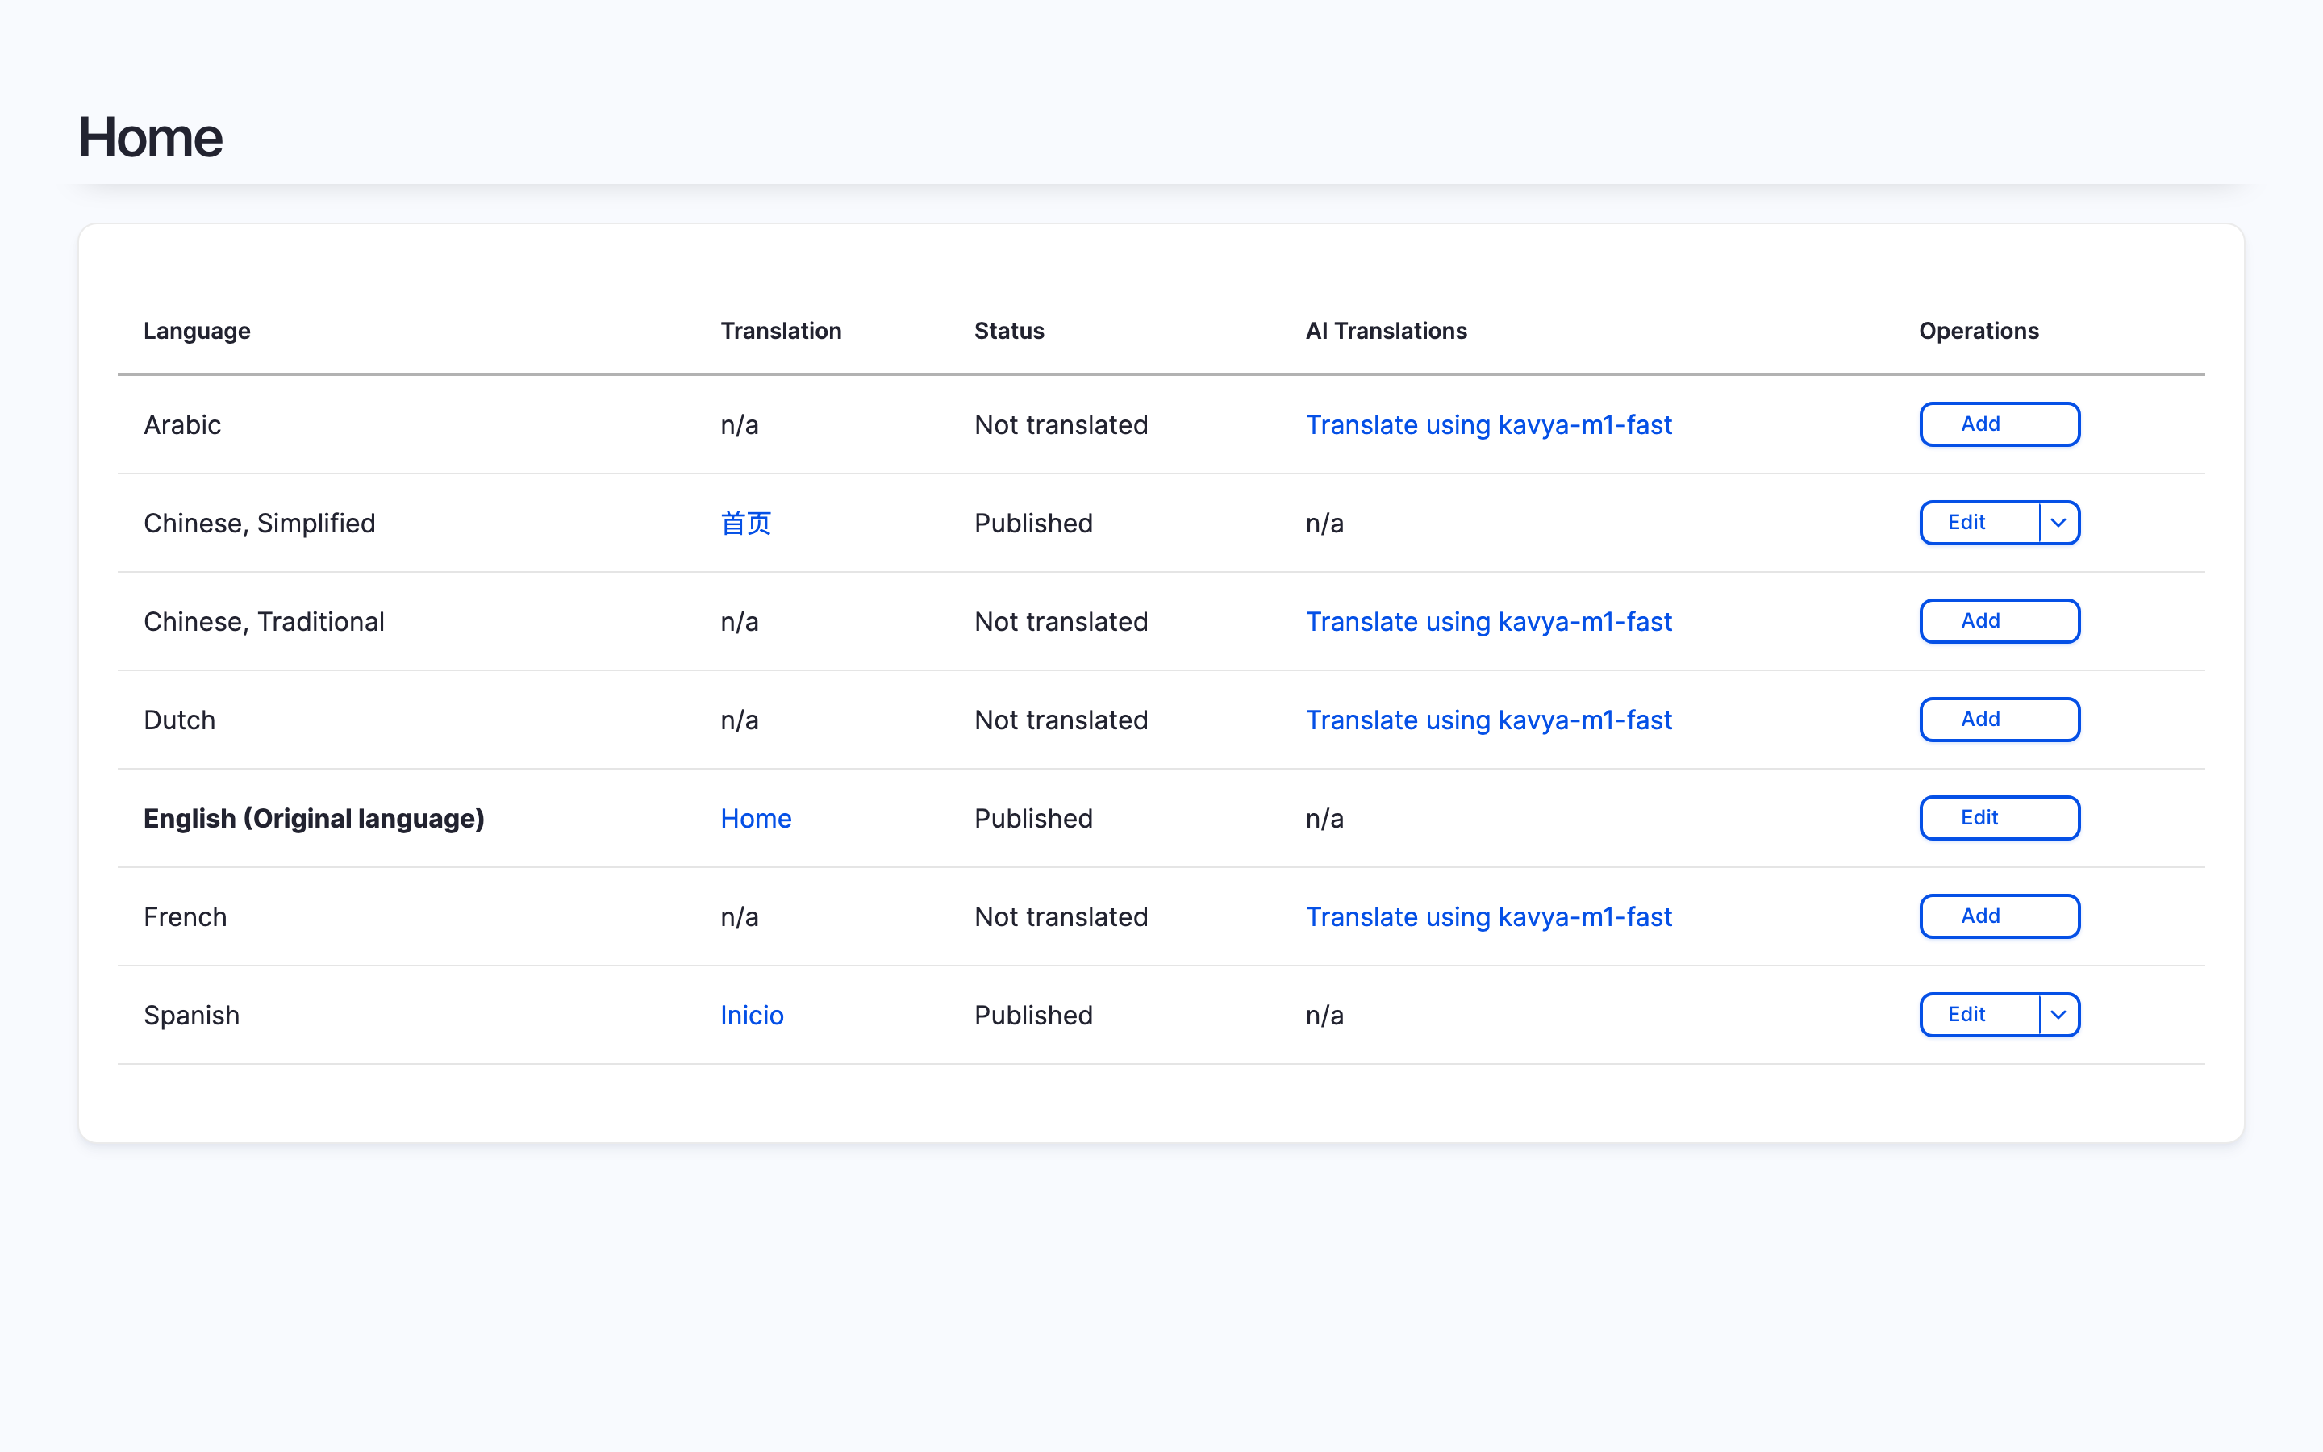Open the 首页 translation link
This screenshot has height=1452, width=2323.
pyautogui.click(x=746, y=524)
